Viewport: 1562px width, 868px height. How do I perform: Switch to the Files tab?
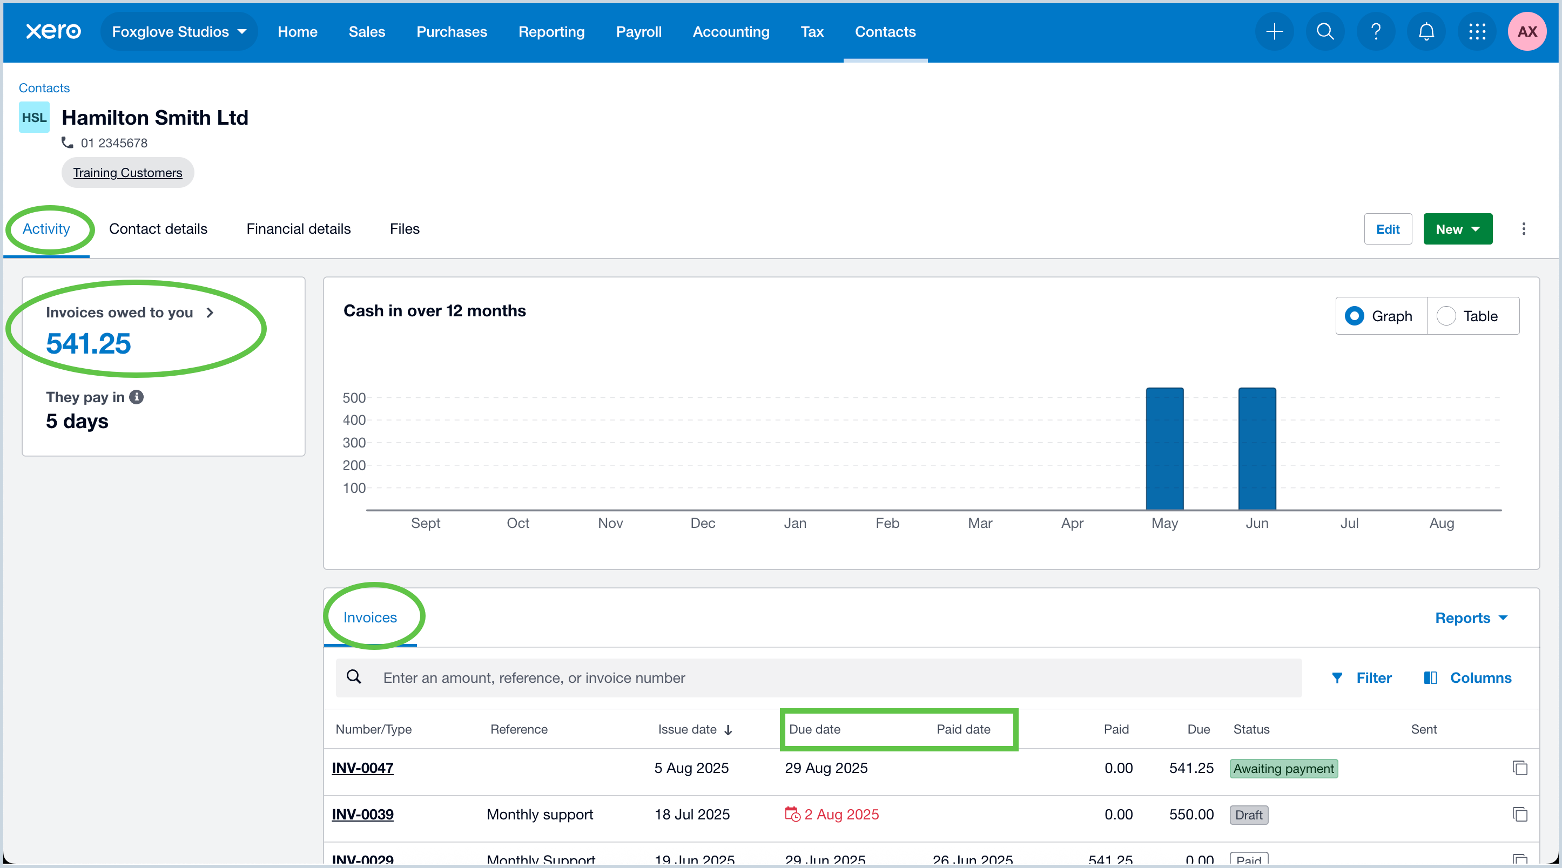405,229
